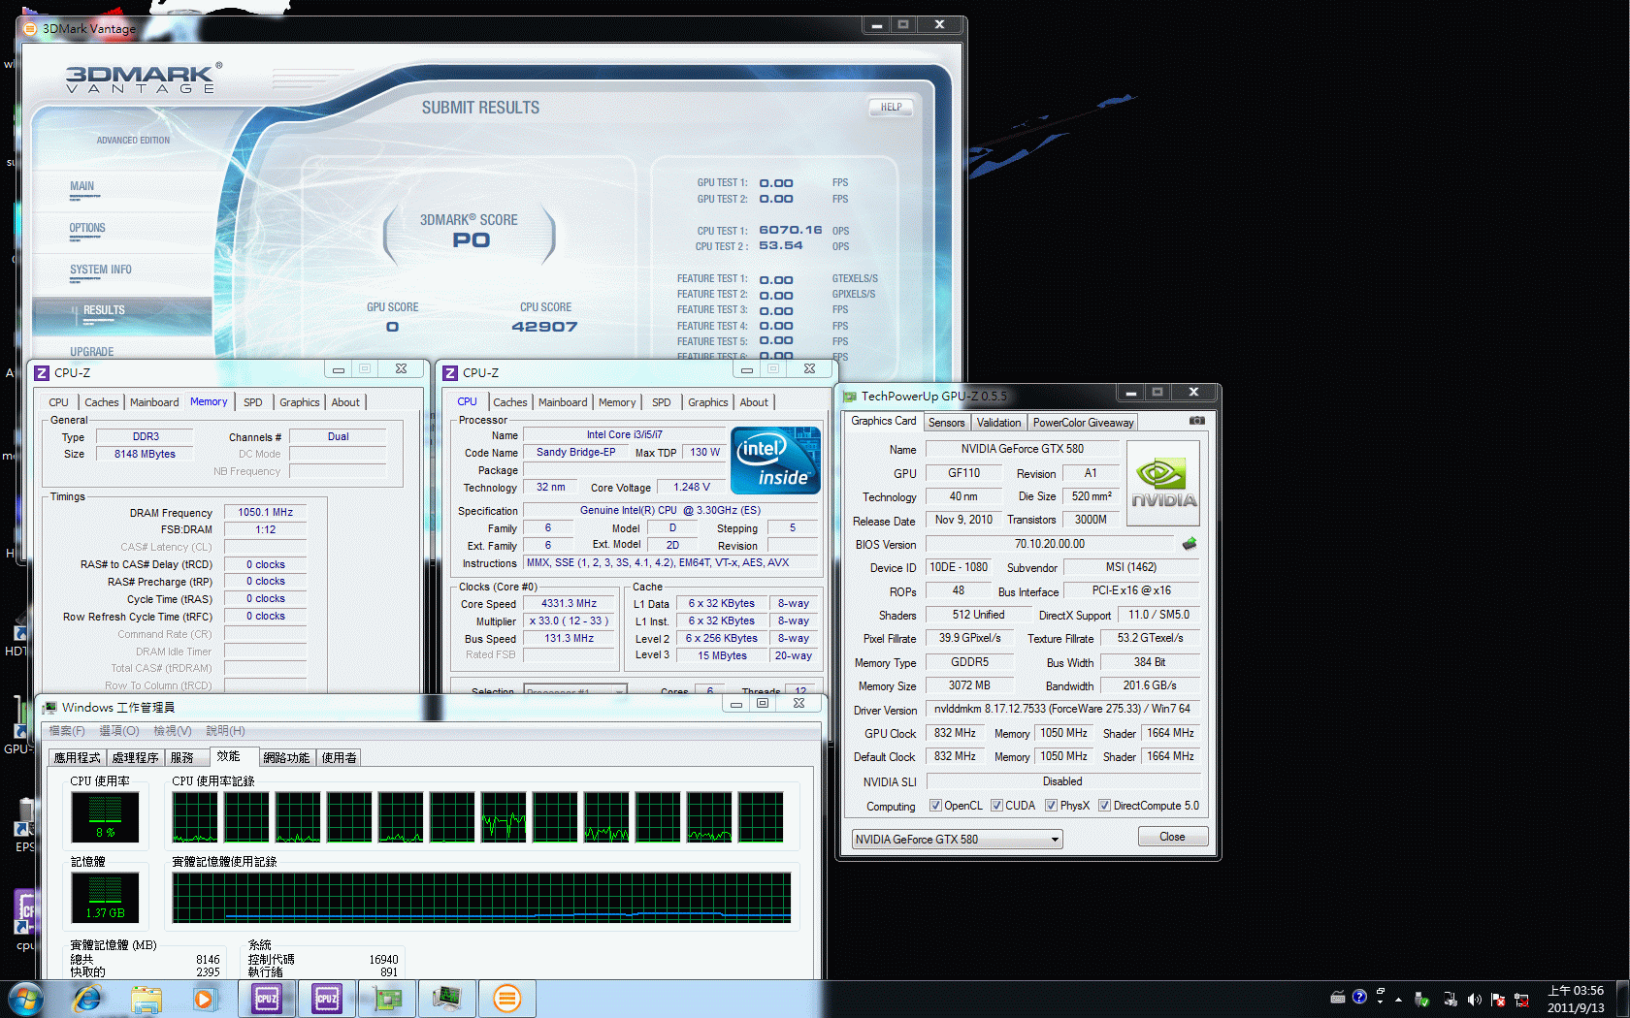This screenshot has height=1018, width=1630.
Task: Click the NVIDIA logo in GPU-Z
Action: click(1163, 484)
